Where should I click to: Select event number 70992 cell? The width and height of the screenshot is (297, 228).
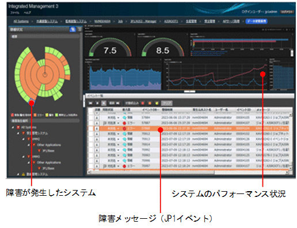tap(146, 150)
